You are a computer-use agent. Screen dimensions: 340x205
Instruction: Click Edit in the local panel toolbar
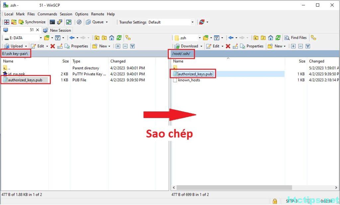click(x=38, y=46)
